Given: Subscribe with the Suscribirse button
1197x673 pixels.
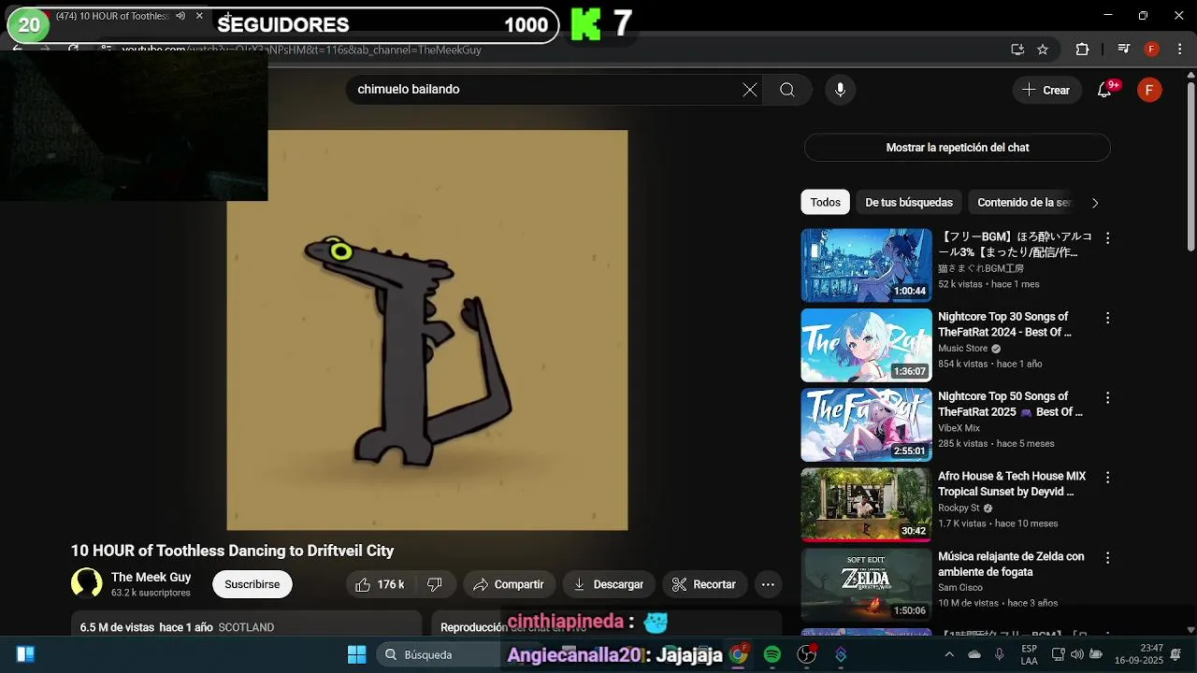Looking at the screenshot, I should point(252,584).
